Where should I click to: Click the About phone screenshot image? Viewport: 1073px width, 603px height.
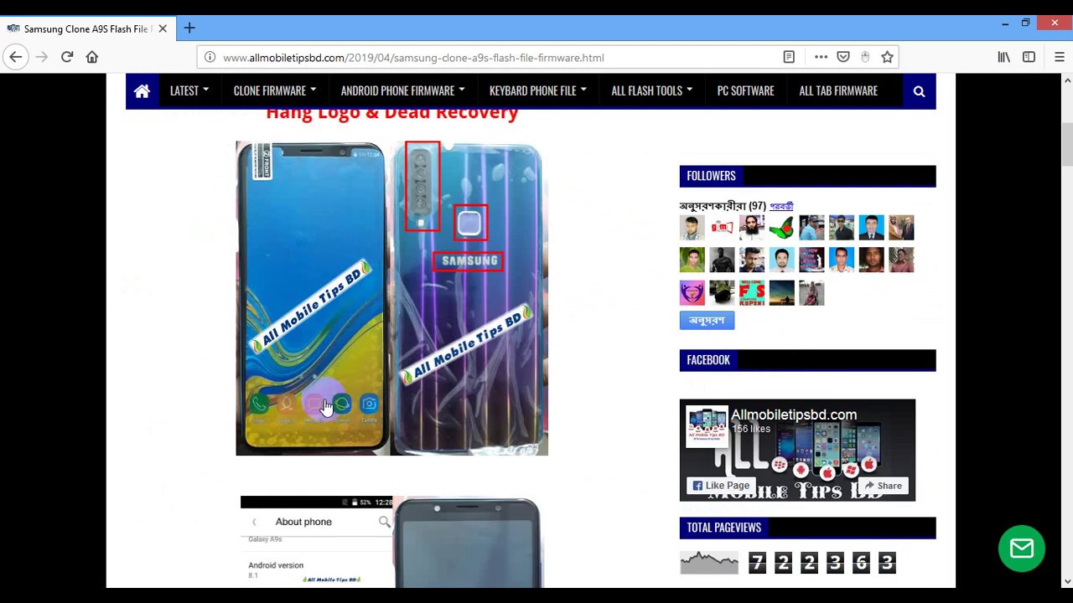click(391, 542)
